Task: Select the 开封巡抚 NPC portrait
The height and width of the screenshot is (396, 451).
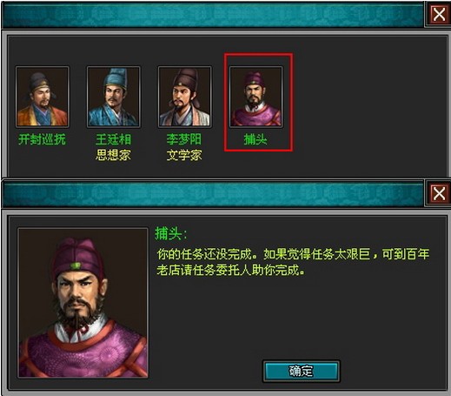Action: pyautogui.click(x=43, y=97)
